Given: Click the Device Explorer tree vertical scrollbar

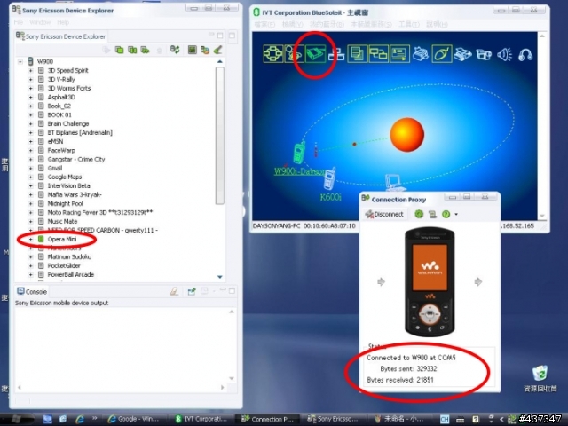Looking at the screenshot, I should (x=219, y=136).
